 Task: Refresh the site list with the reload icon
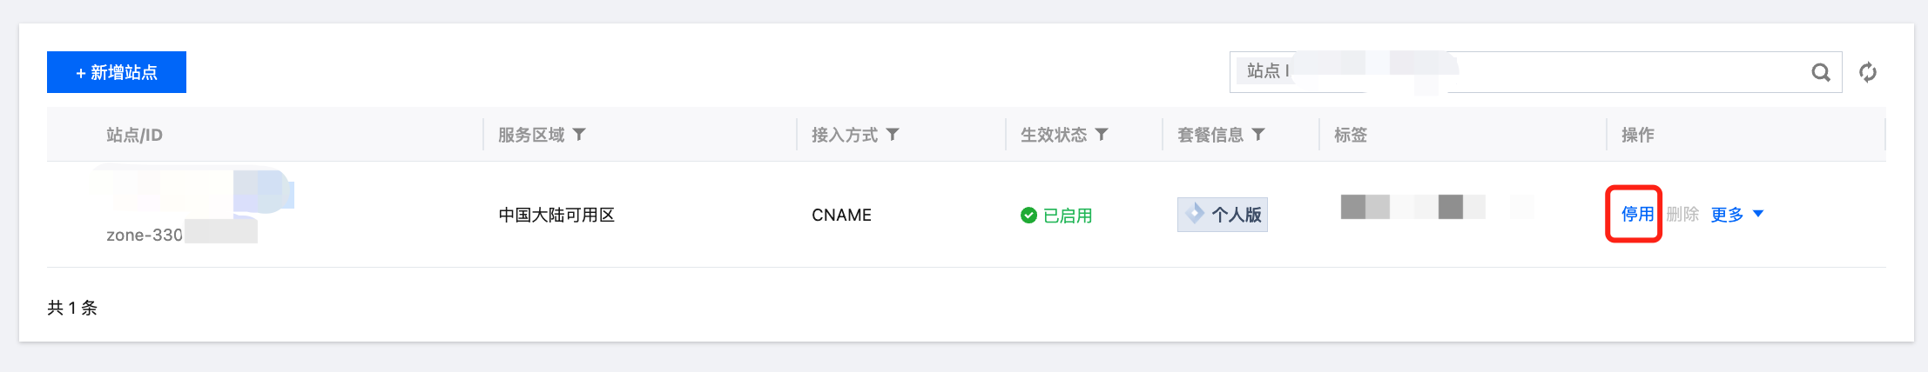pyautogui.click(x=1867, y=73)
